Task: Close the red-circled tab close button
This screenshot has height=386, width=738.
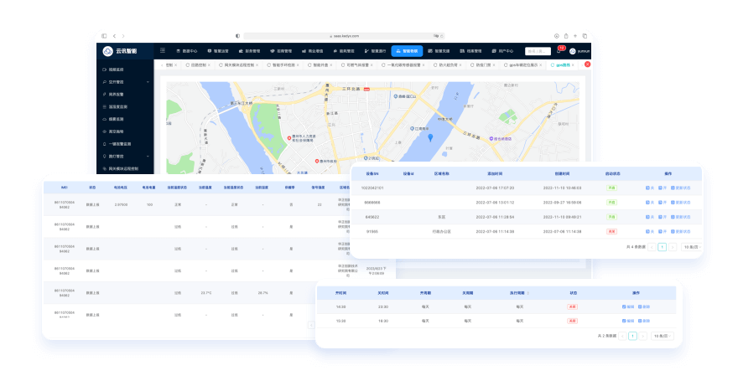Action: (x=587, y=64)
